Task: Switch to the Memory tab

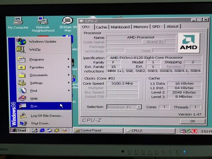Action: coord(141,27)
